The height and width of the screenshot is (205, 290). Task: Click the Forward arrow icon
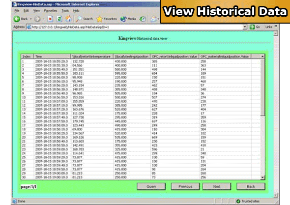37,19
